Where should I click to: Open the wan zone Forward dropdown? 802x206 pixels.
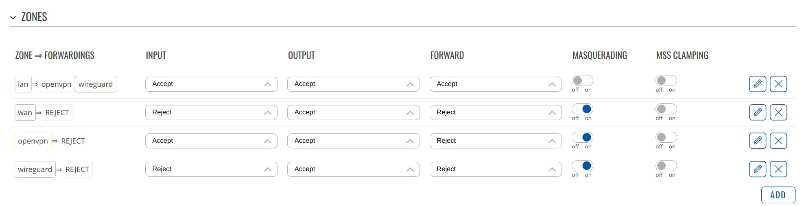(496, 112)
